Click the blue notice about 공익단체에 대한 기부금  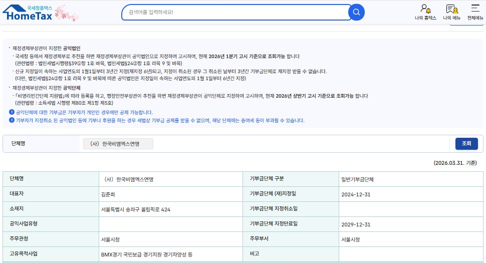(84, 112)
